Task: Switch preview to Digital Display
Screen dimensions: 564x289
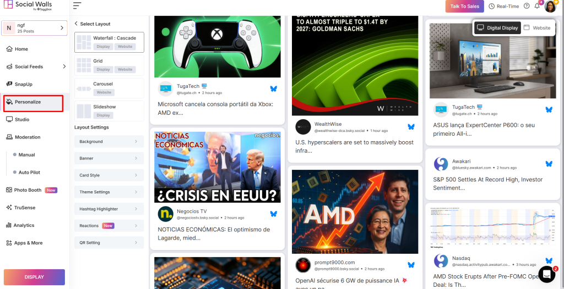Action: (497, 27)
